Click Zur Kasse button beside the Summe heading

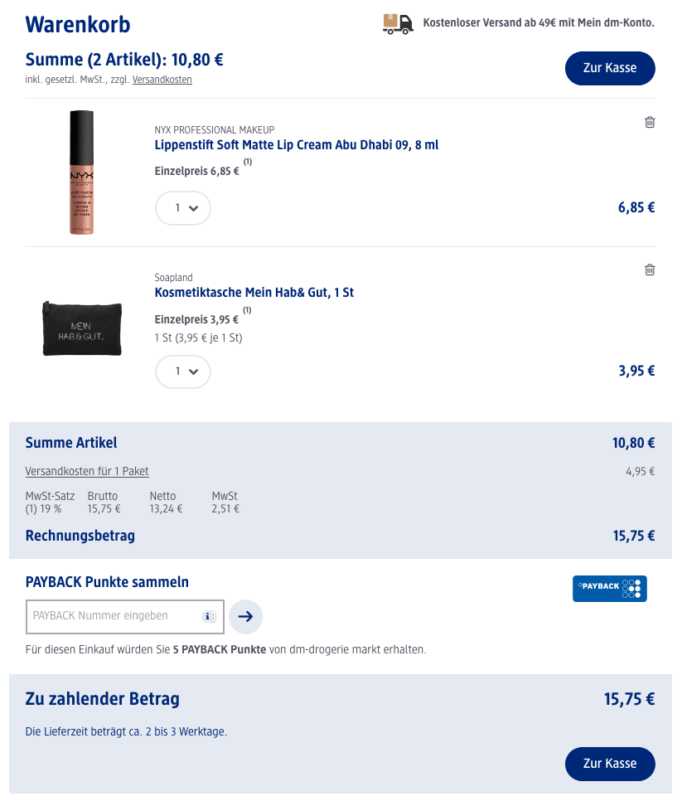click(610, 68)
